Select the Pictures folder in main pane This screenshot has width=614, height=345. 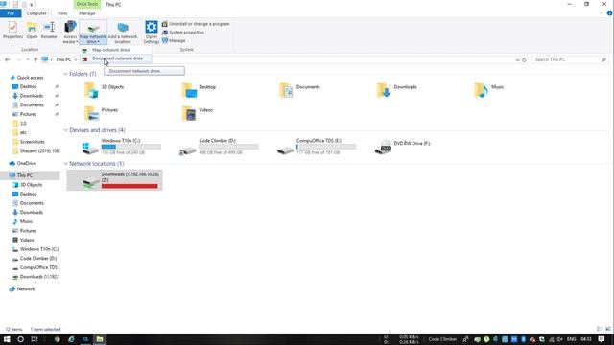tap(101, 113)
